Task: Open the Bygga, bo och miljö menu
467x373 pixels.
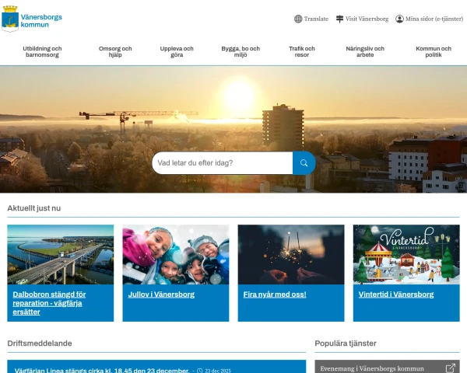Action: coord(241,52)
